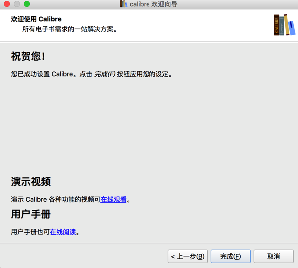This screenshot has width=298, height=268.
Task: Click the 祝贺您! heading
Action: tap(28, 56)
